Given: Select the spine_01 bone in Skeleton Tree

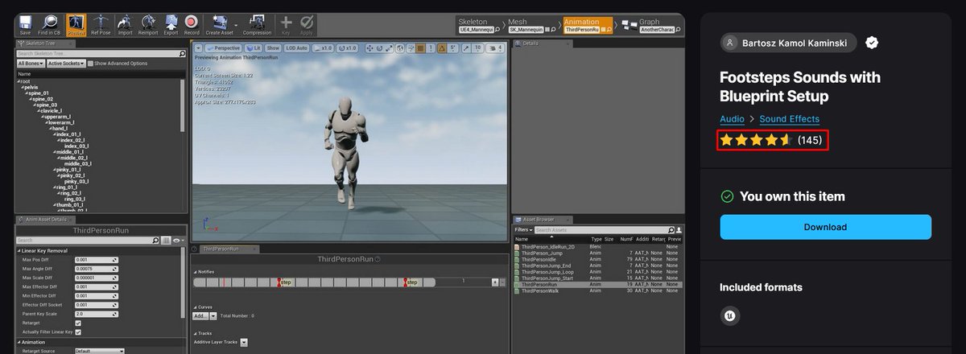Looking at the screenshot, I should click(39, 93).
